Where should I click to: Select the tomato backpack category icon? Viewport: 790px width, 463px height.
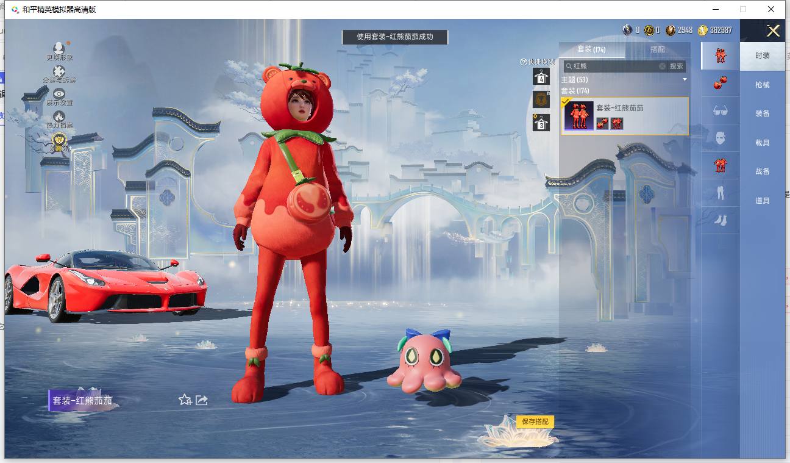click(x=721, y=83)
